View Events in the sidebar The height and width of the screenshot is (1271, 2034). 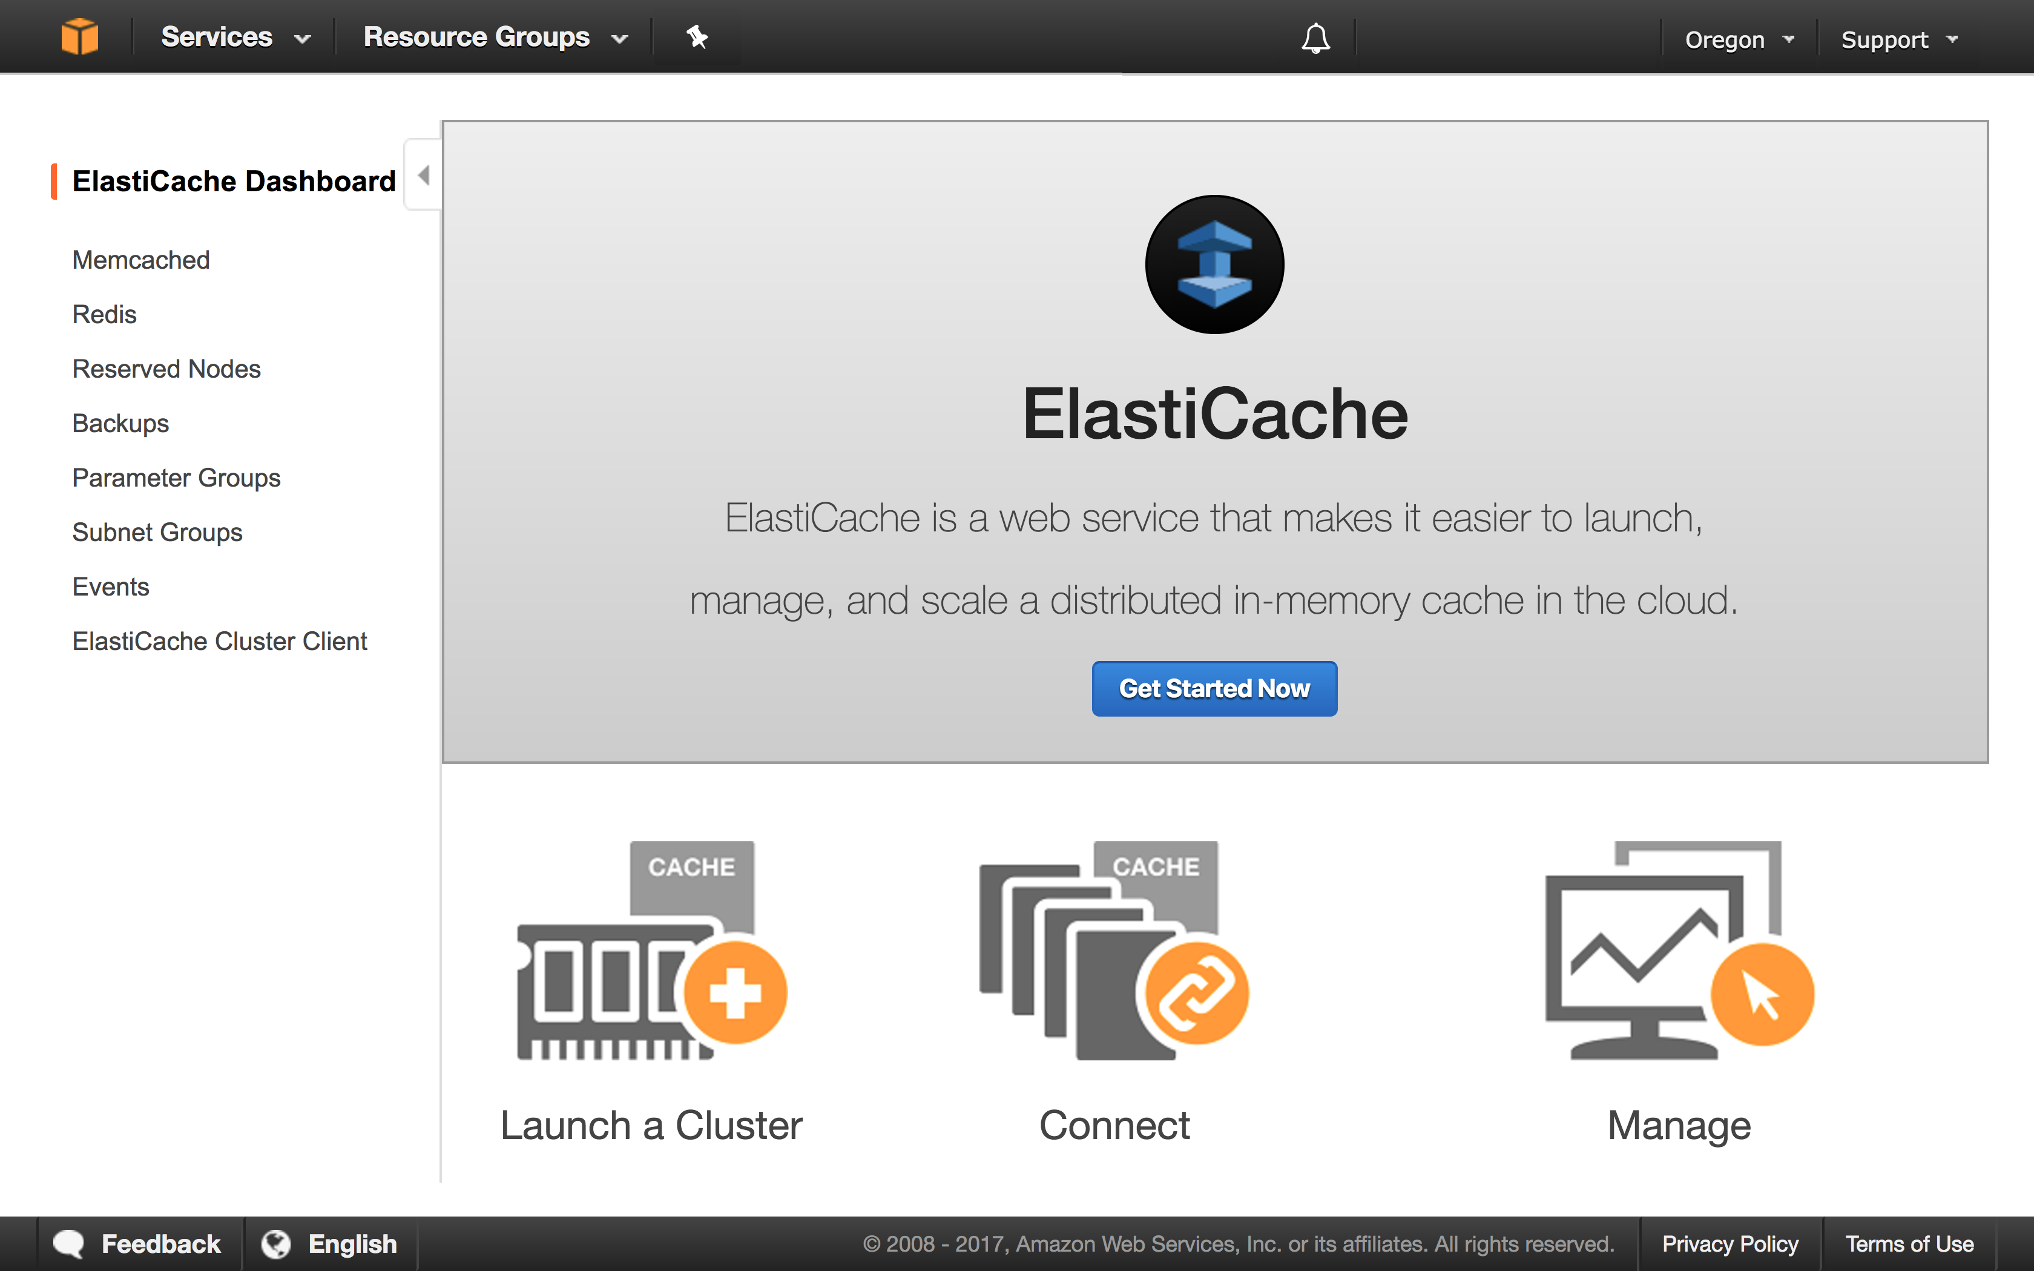click(110, 586)
